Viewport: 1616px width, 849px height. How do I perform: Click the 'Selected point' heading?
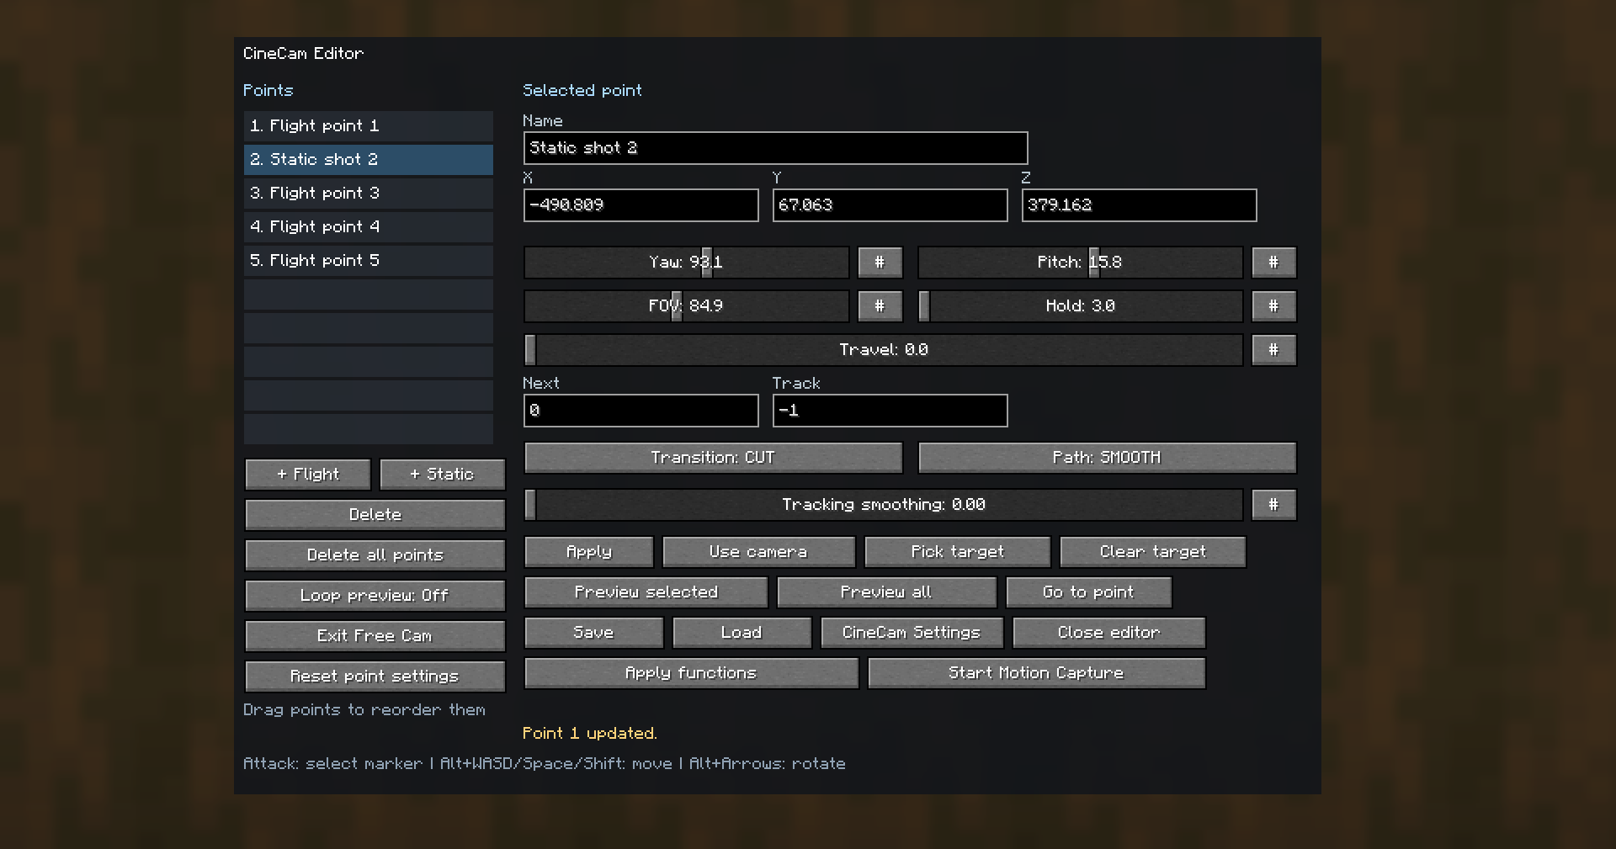(582, 91)
